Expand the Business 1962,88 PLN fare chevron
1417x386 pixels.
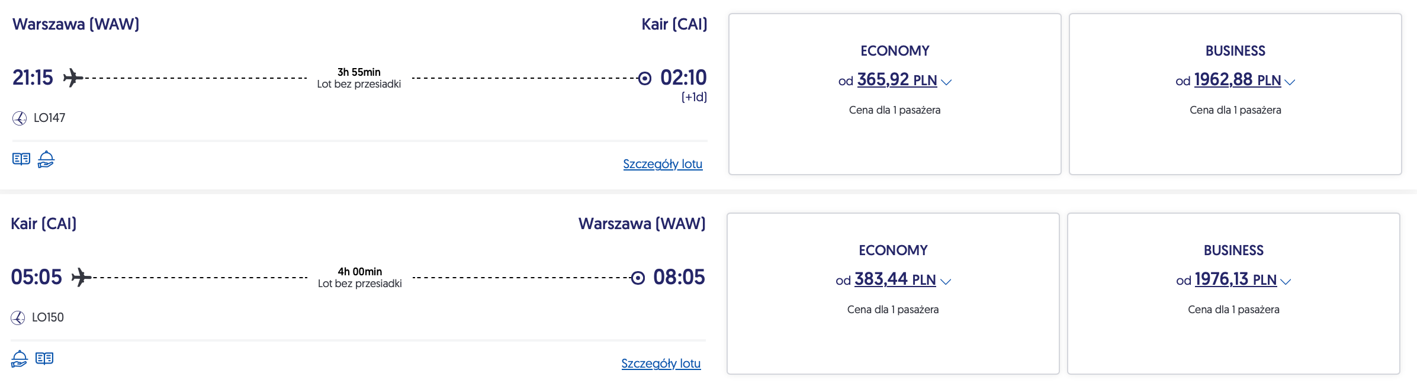tap(1290, 82)
